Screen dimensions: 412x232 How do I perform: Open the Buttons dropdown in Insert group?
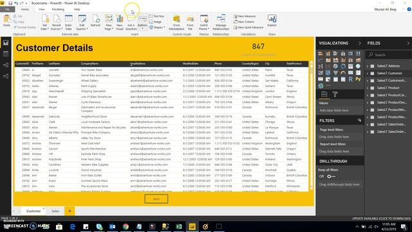(142, 23)
